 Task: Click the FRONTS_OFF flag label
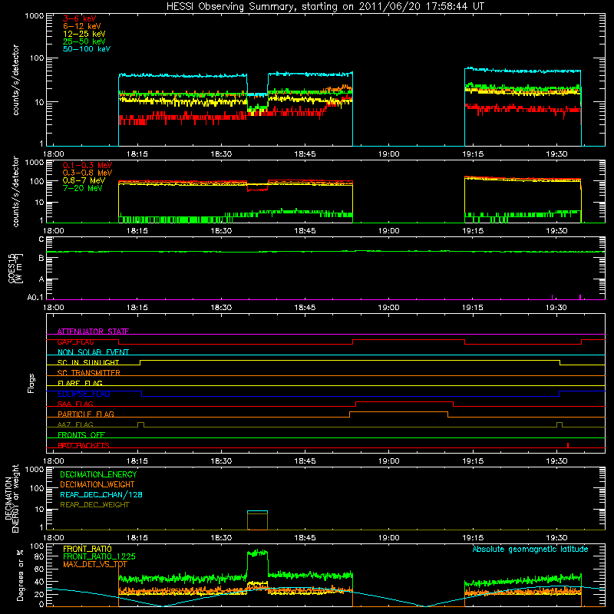tap(81, 435)
